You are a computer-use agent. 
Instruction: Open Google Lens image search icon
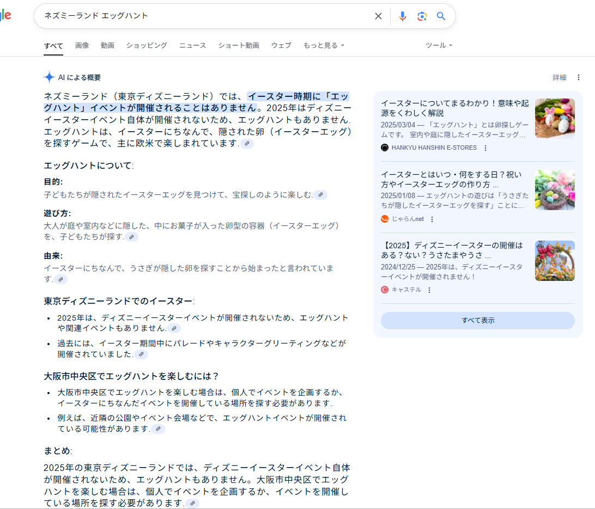tap(422, 16)
